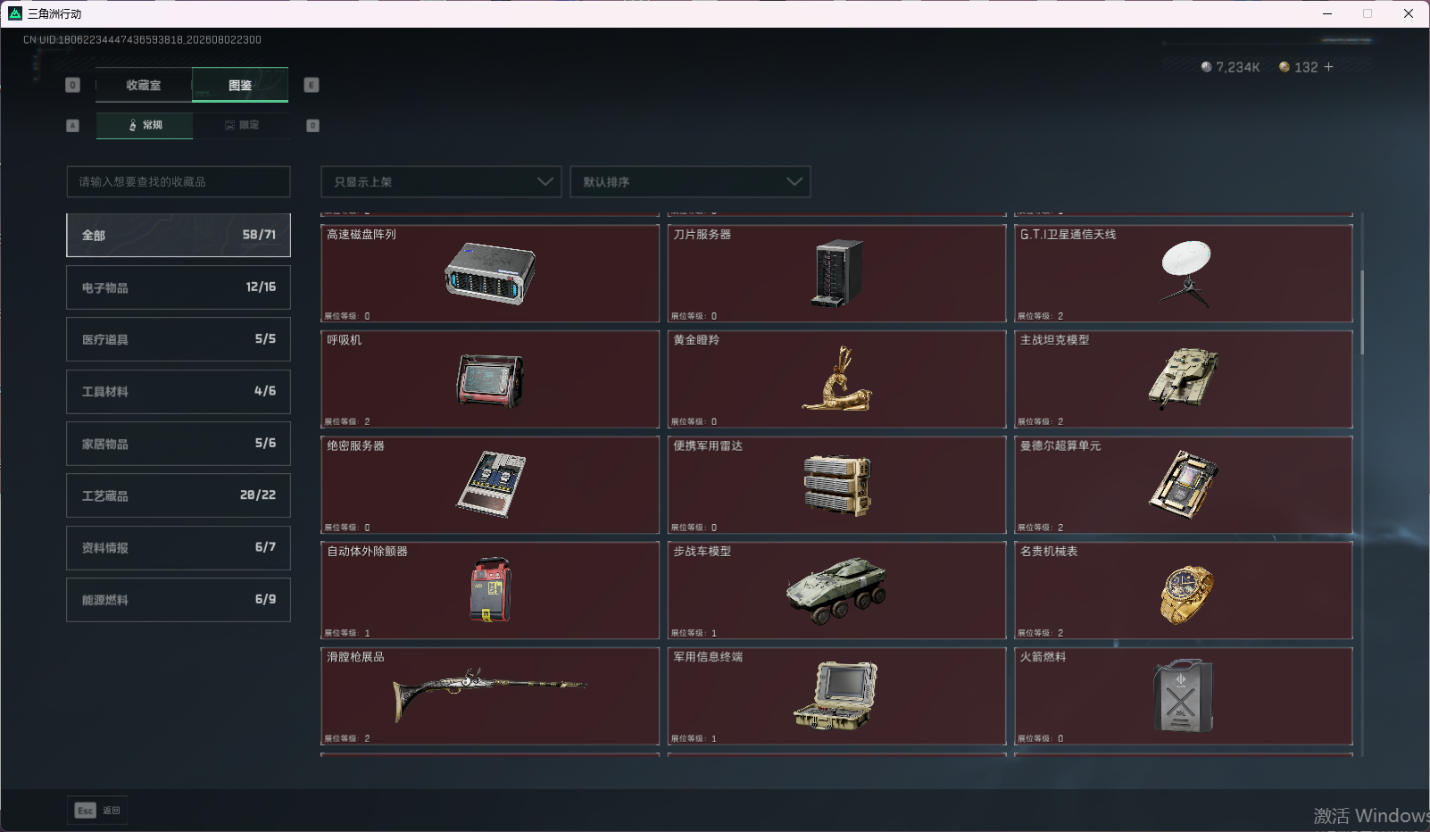1430x832 pixels.
Task: Filter by 工艺藏品 category
Action: 179,495
